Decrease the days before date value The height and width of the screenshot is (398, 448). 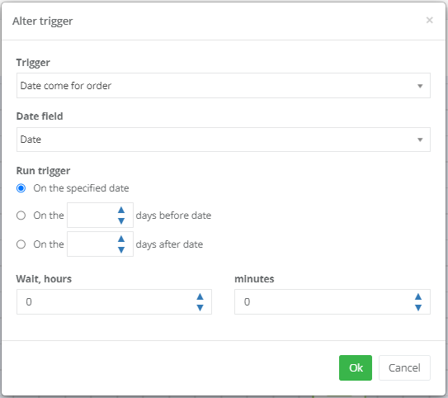click(x=121, y=220)
